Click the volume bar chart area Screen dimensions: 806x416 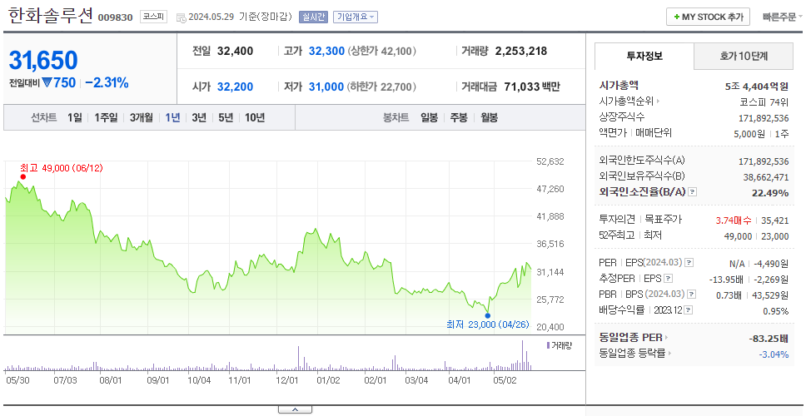click(x=268, y=355)
